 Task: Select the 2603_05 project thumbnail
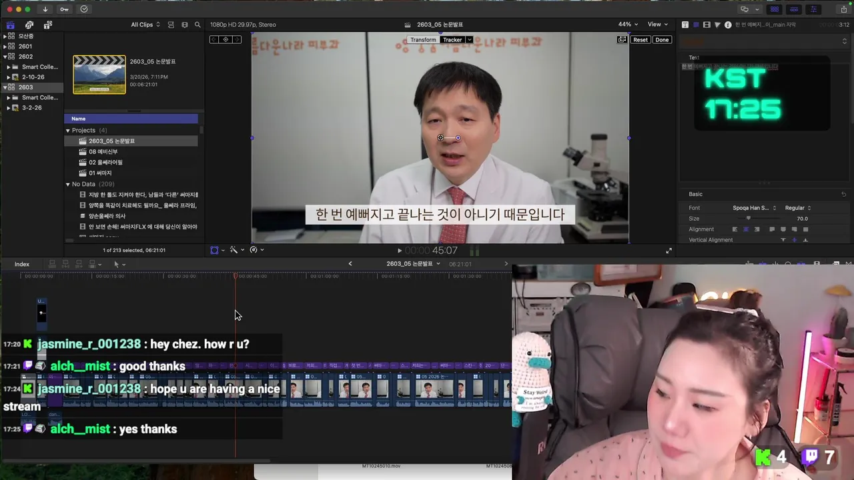(x=99, y=74)
